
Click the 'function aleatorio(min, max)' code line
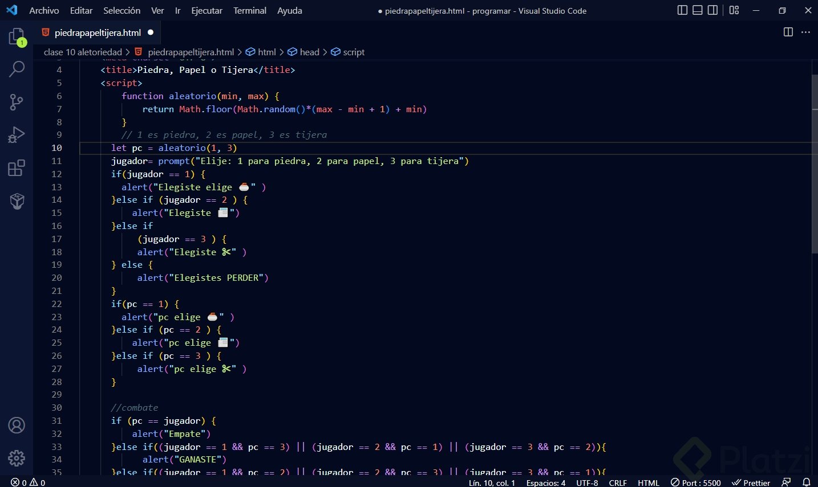(x=200, y=96)
